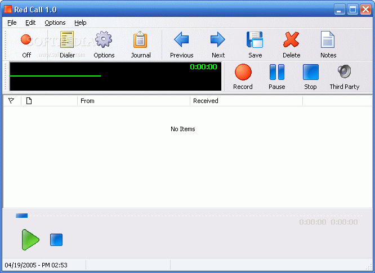Open the Journal clipboard icon
375x273 pixels.
pyautogui.click(x=141, y=45)
